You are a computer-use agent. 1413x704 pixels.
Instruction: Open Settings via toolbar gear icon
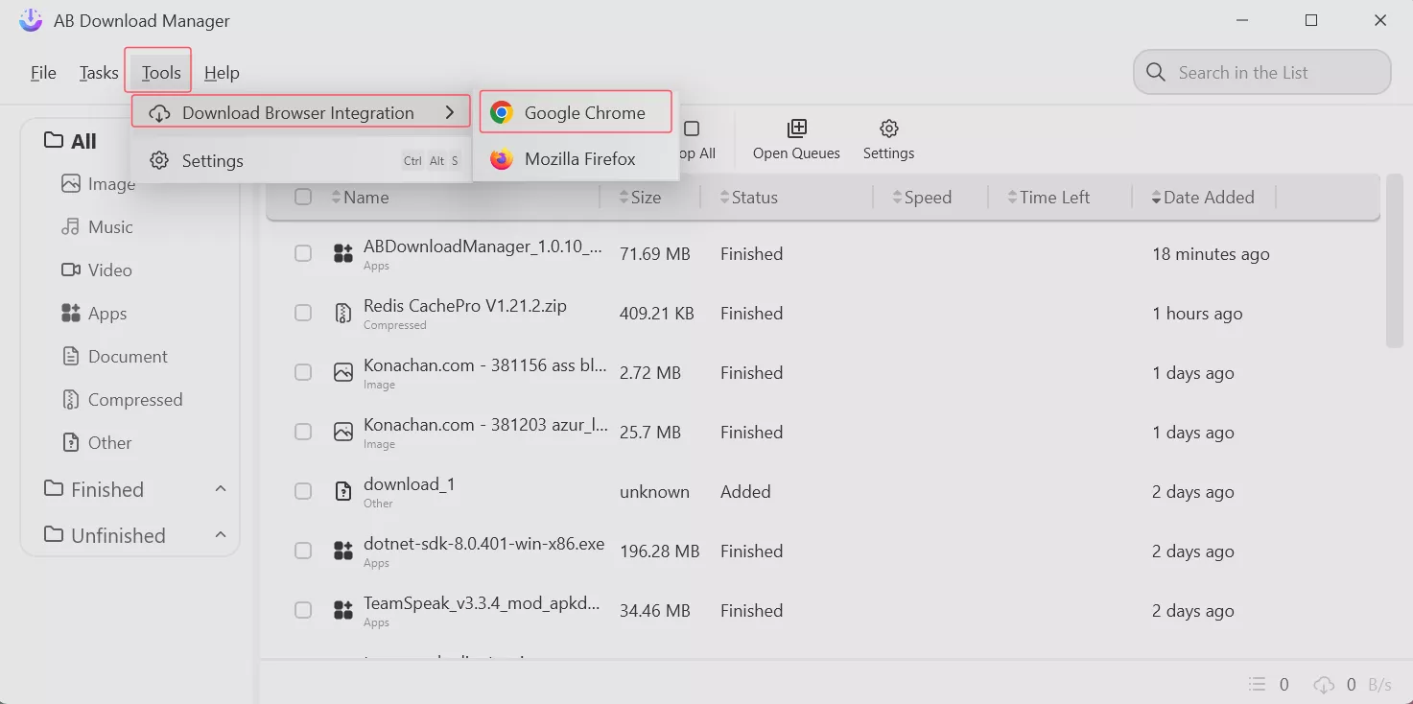[x=888, y=129]
